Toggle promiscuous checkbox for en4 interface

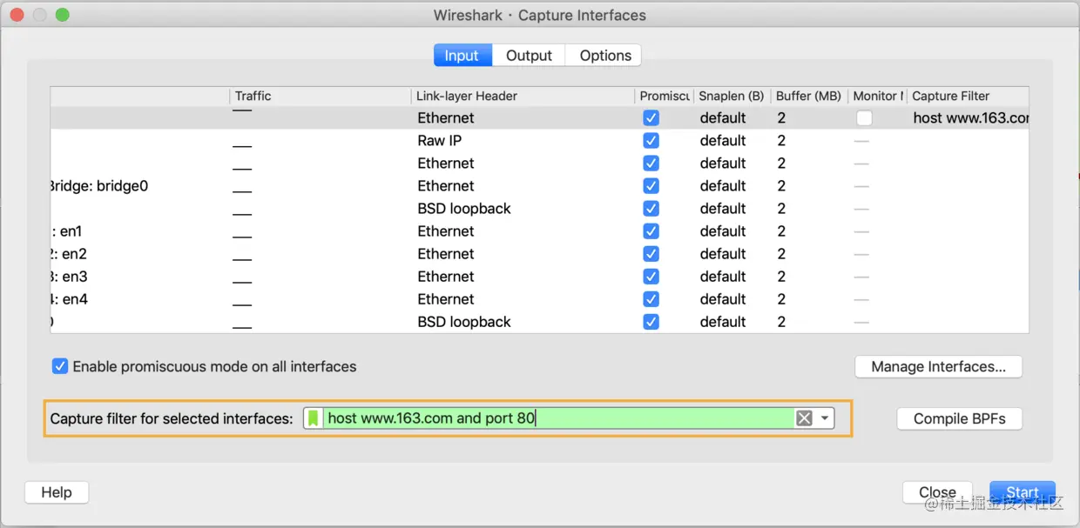coord(651,299)
